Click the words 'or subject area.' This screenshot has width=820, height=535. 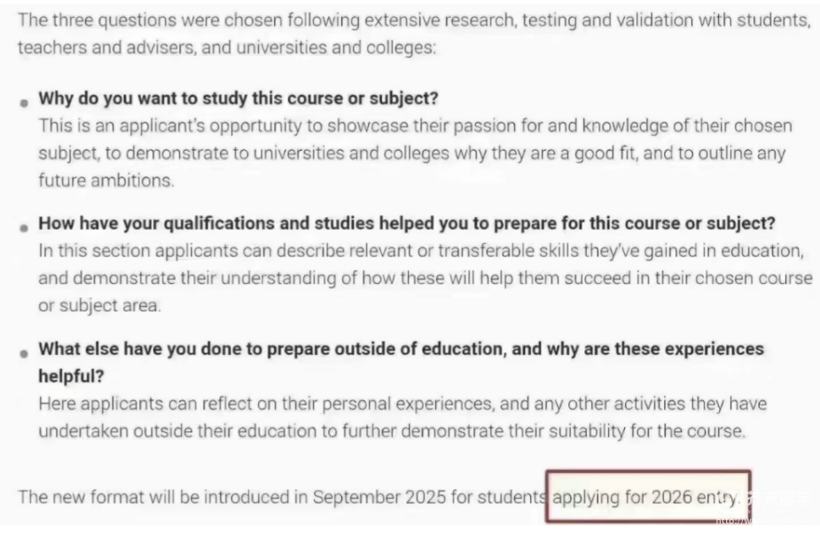[100, 305]
